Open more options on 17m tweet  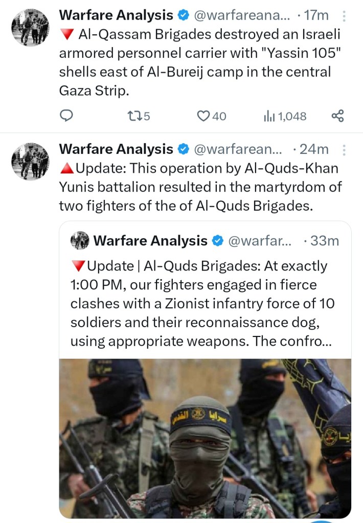coord(344,16)
